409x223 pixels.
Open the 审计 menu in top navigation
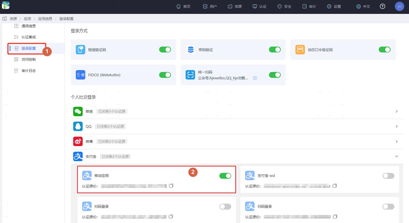tap(309, 6)
